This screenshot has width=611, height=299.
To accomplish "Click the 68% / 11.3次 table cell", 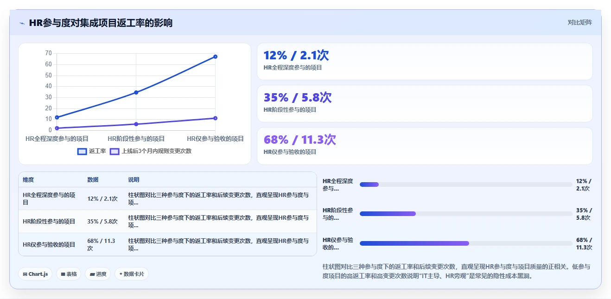I will (x=102, y=244).
